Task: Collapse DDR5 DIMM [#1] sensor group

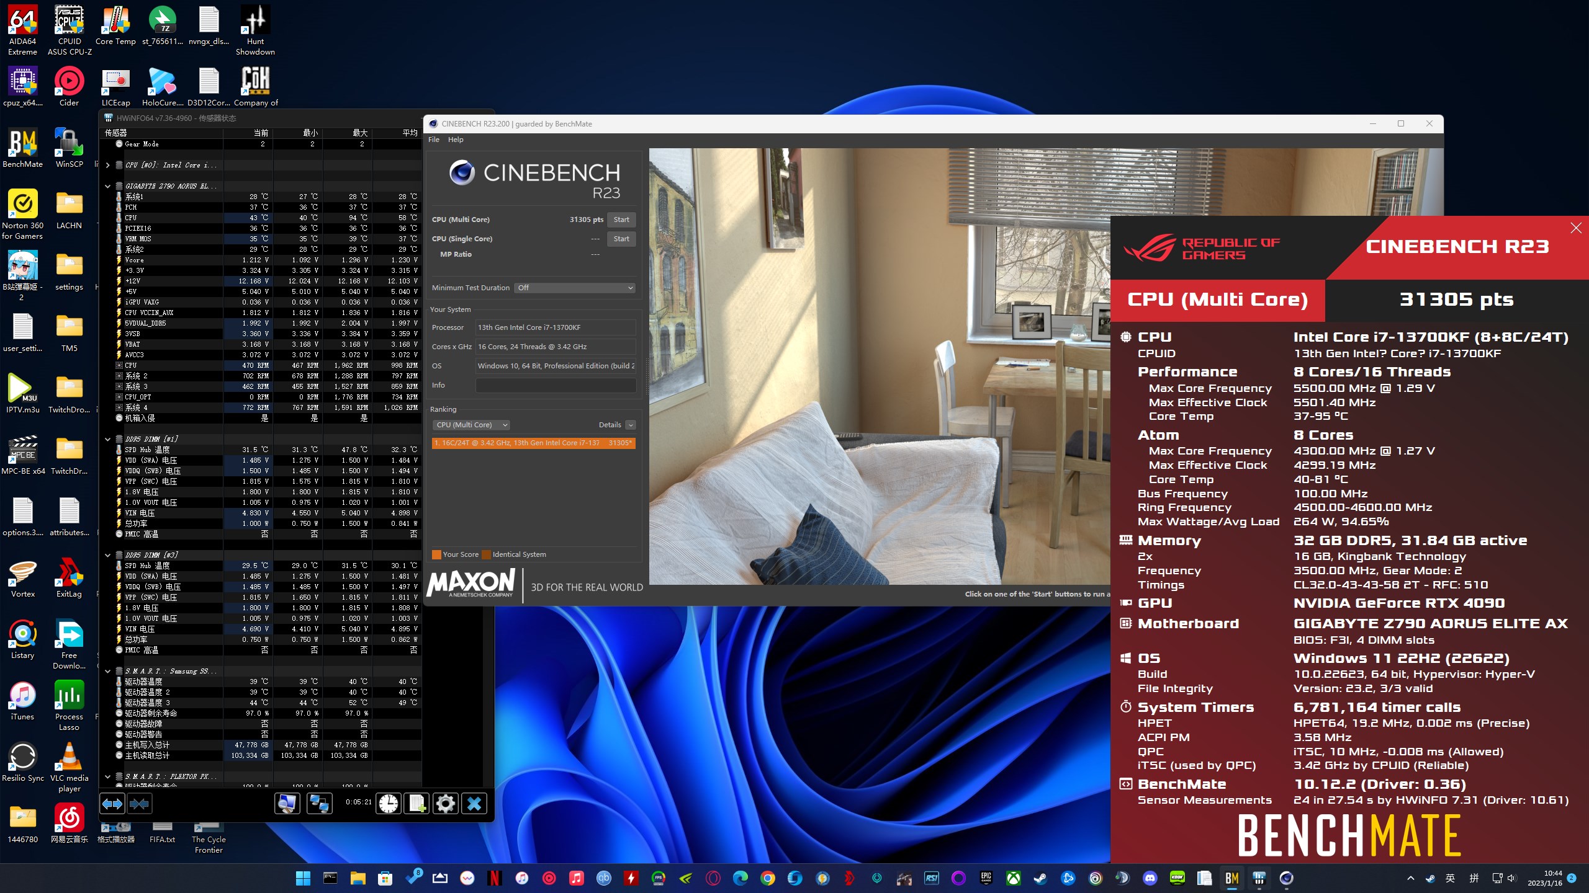Action: (x=107, y=439)
